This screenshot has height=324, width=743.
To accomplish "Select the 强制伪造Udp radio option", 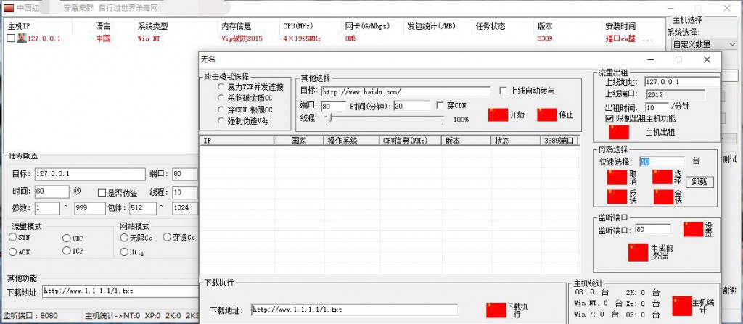I will (x=221, y=121).
